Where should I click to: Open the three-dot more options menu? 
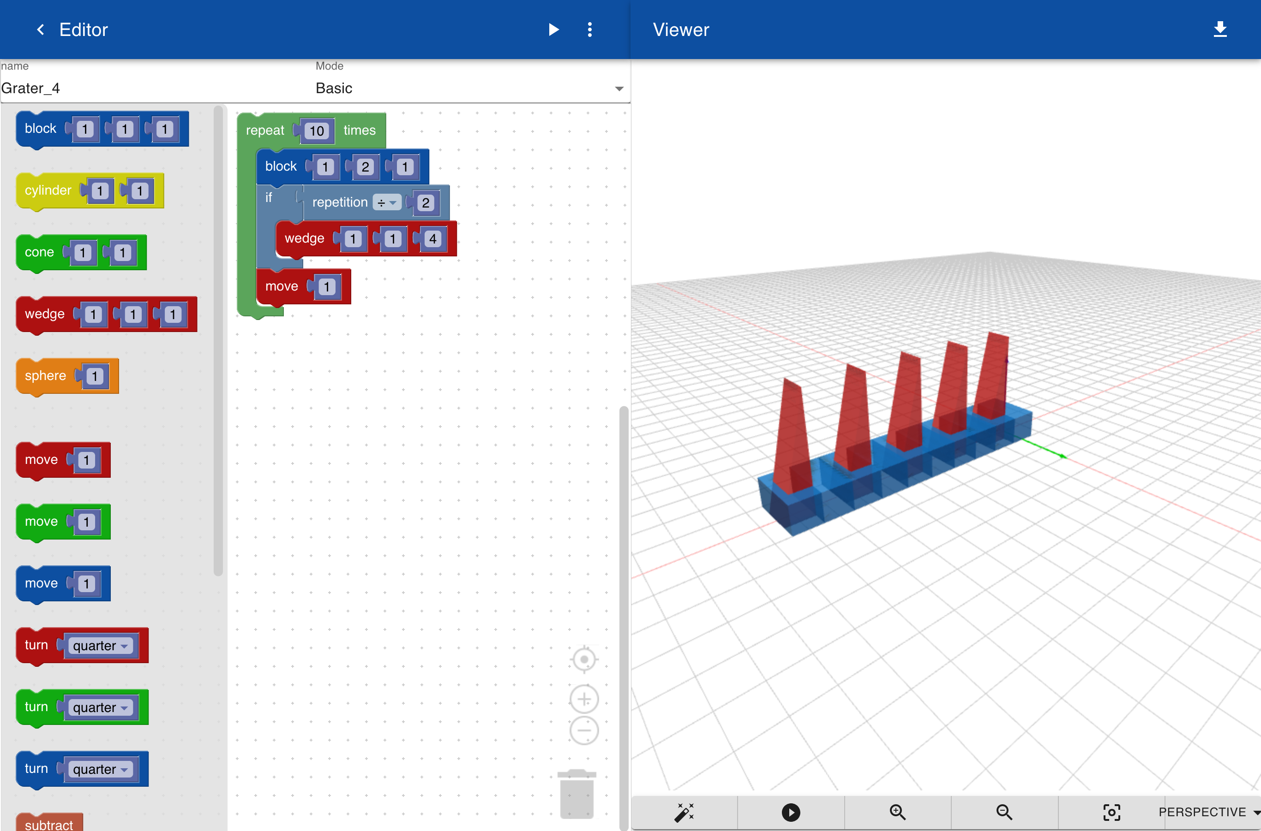click(589, 30)
